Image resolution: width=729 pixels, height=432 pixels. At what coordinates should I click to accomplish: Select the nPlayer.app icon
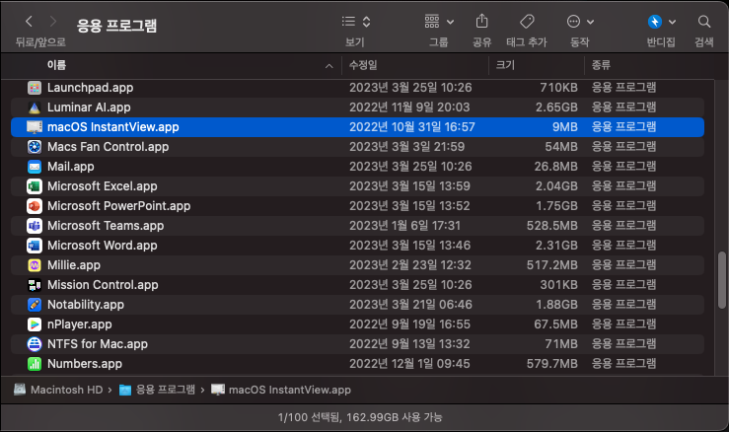coord(35,324)
